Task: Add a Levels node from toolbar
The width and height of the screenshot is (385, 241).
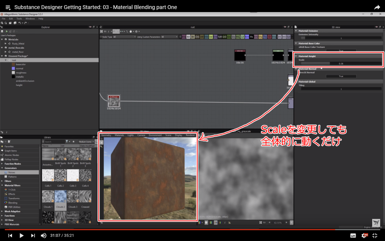Action: tap(242, 37)
